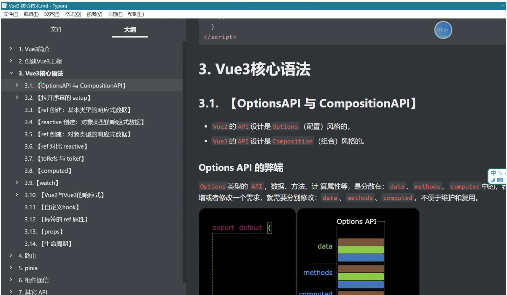Click the 3.1. OptionsAPI 与 CompositionAPI editor heading
The width and height of the screenshot is (507, 295).
(x=308, y=104)
